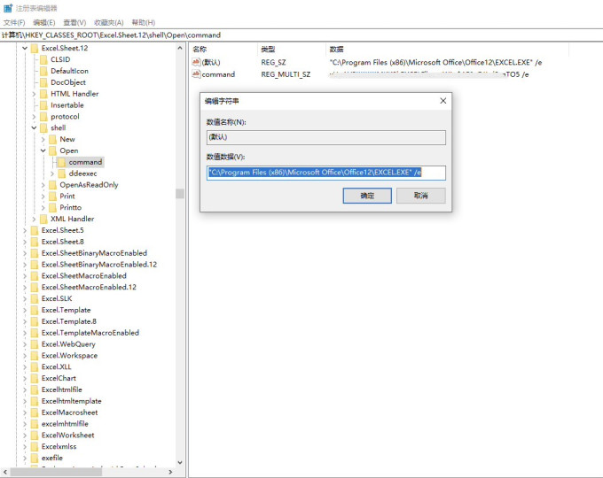Expand the protocol key
Screen dimensions: 603x478
(x=35, y=117)
